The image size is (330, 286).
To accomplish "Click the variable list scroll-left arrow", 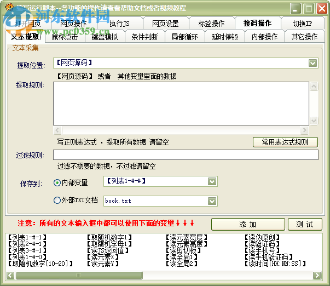I will pyautogui.click(x=10, y=275).
